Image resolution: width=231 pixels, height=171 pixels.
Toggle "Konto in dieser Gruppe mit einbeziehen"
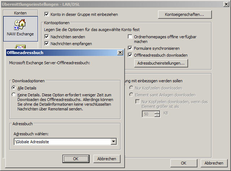click(47, 14)
